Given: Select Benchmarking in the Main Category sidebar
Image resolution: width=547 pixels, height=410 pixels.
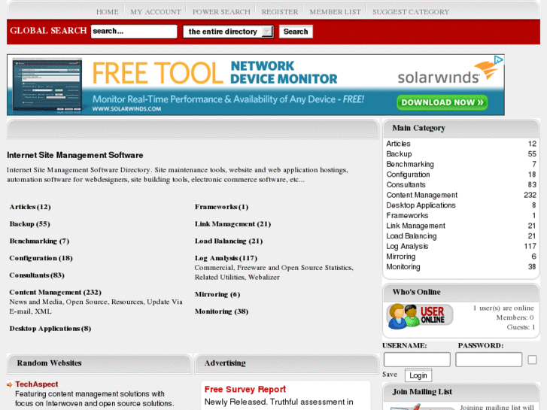Looking at the screenshot, I should tap(410, 164).
